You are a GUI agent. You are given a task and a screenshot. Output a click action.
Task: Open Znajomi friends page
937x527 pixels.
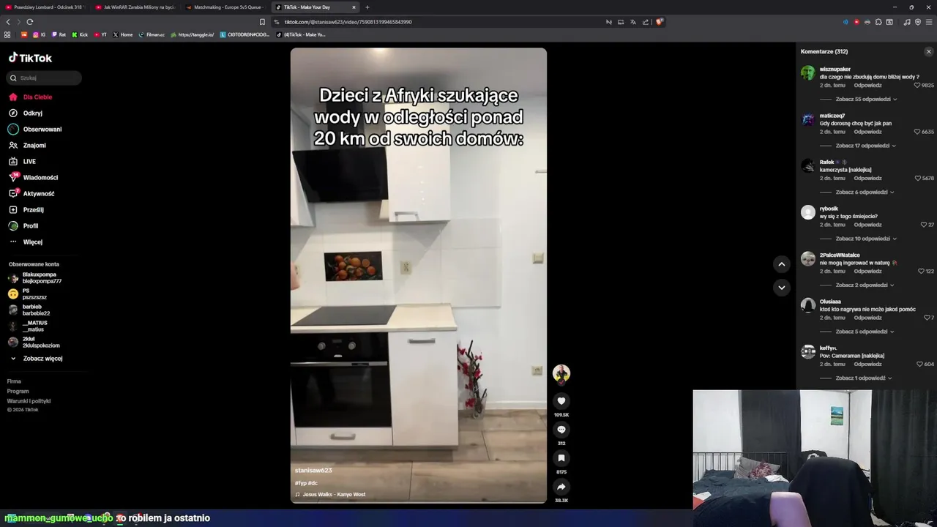27,146
